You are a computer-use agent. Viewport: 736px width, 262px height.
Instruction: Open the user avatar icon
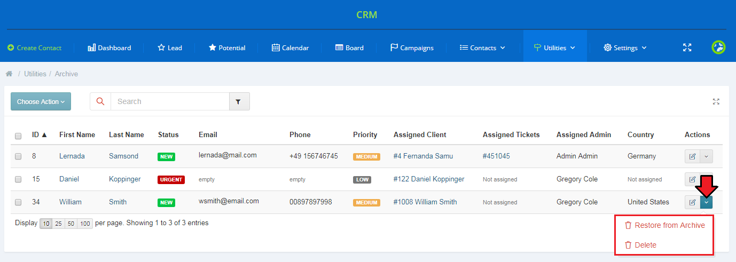(x=719, y=47)
